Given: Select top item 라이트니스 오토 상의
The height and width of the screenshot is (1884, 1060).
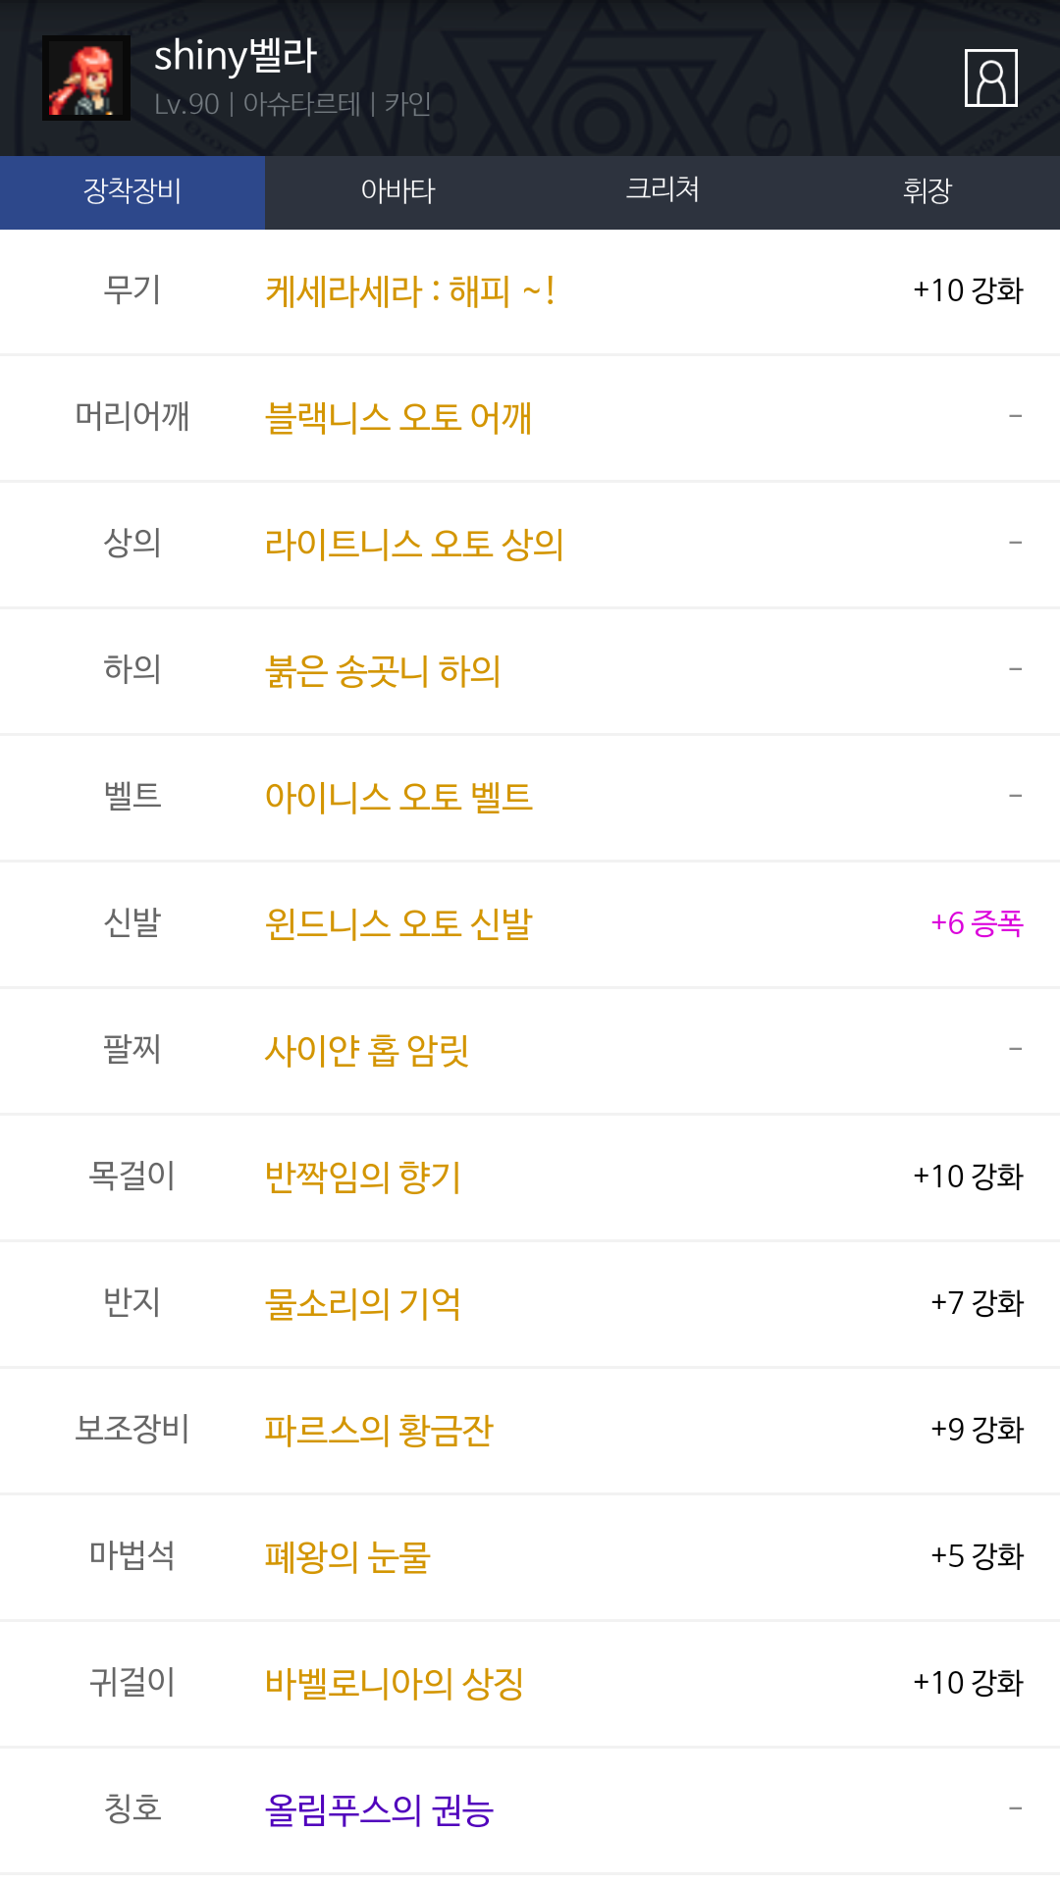Looking at the screenshot, I should (x=413, y=545).
